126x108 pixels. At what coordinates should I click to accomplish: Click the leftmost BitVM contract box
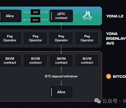(x=11, y=60)
